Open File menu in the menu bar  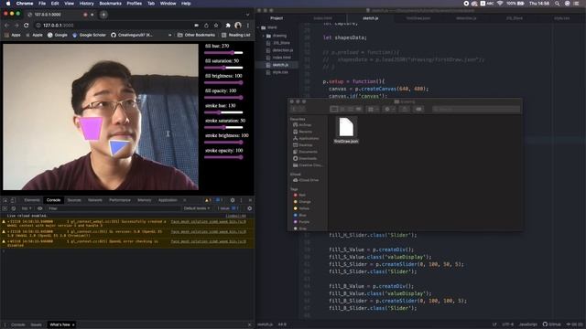click(42, 4)
